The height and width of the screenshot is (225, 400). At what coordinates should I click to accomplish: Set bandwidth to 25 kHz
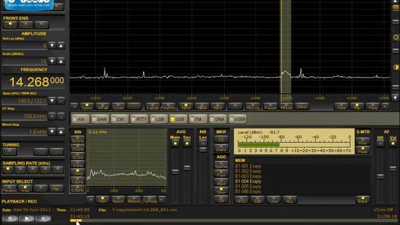point(77,148)
